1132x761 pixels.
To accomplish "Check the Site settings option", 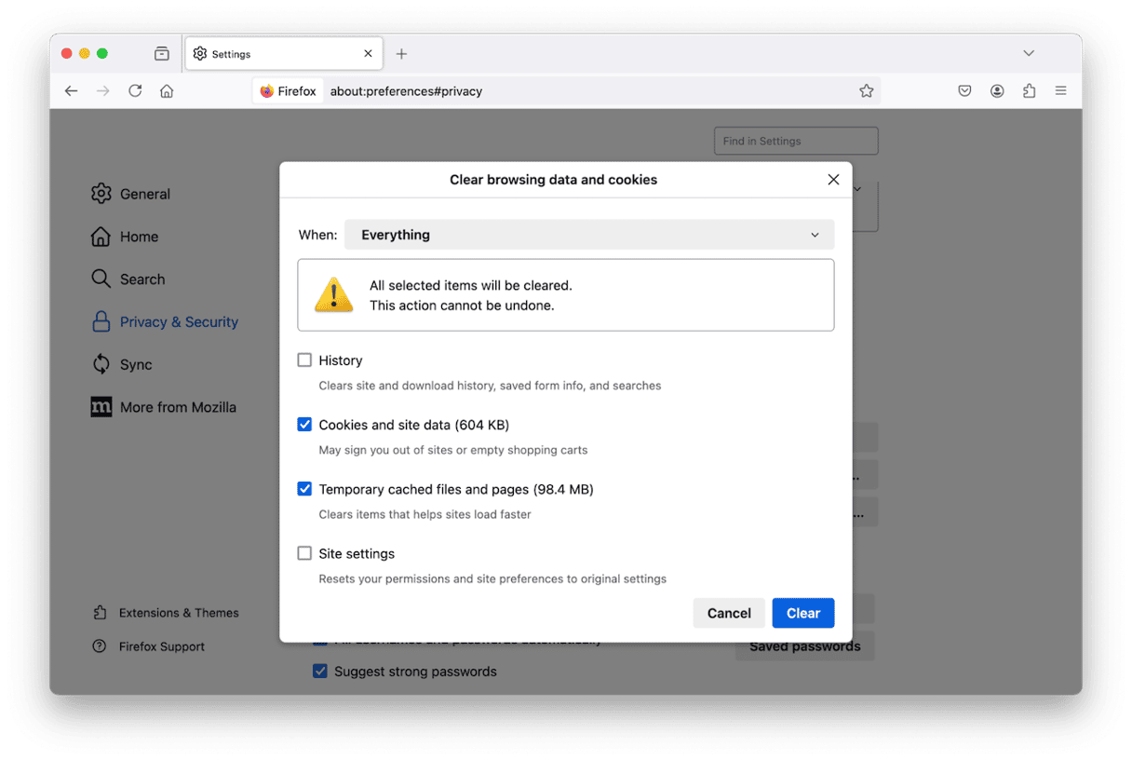I will 304,552.
